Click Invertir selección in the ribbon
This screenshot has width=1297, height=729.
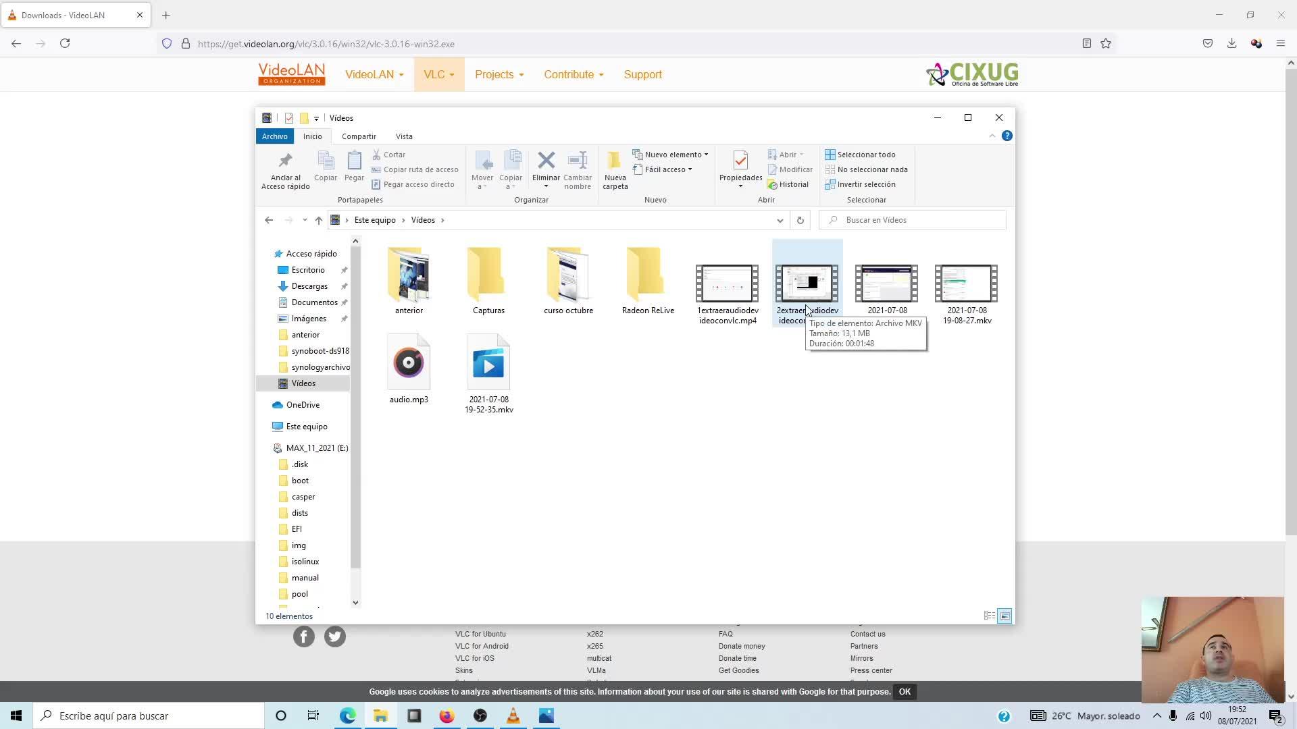tap(865, 184)
